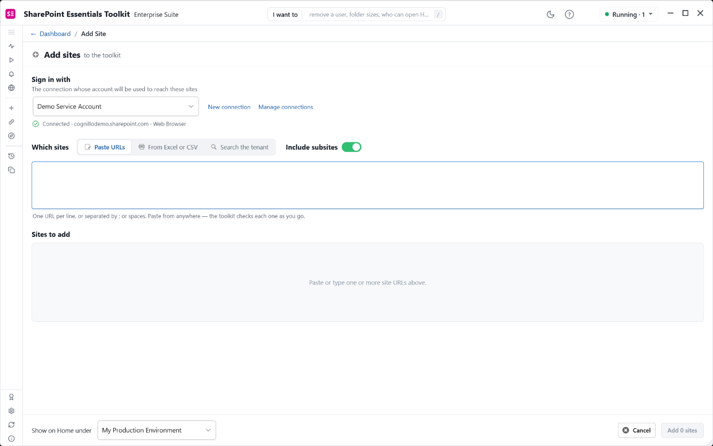Click New connection link
Image resolution: width=713 pixels, height=446 pixels.
pos(229,107)
